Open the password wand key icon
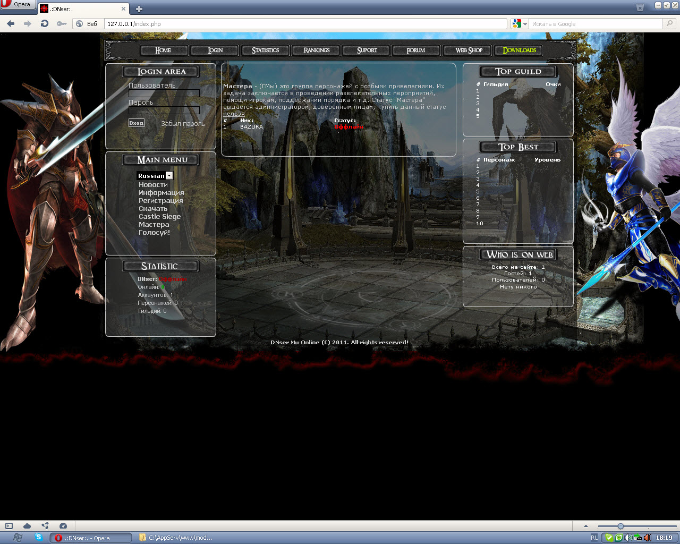The image size is (680, 544). (x=62, y=23)
